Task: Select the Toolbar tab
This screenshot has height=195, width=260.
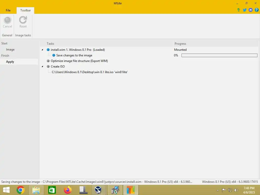Action: click(x=25, y=10)
